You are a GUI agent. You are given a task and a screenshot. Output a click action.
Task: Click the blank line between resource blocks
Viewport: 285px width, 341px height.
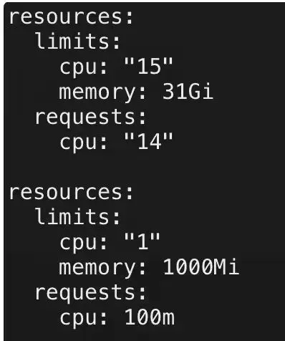tap(143, 167)
